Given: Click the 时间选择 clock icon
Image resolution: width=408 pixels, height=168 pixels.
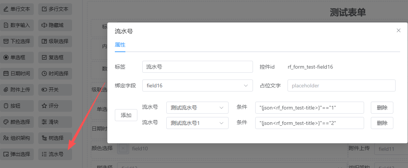Looking at the screenshot, I should (x=44, y=73).
